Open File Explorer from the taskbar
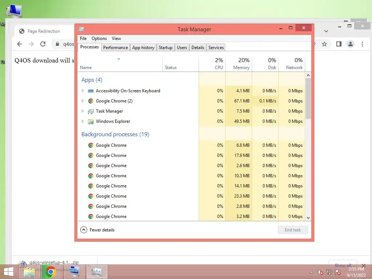 [29, 272]
